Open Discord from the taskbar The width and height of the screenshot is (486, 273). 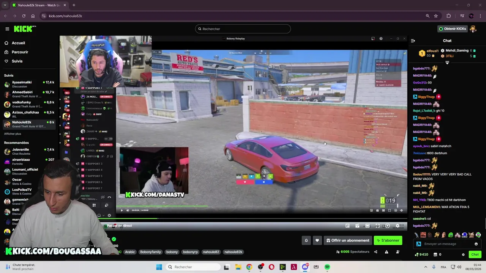[305, 267]
